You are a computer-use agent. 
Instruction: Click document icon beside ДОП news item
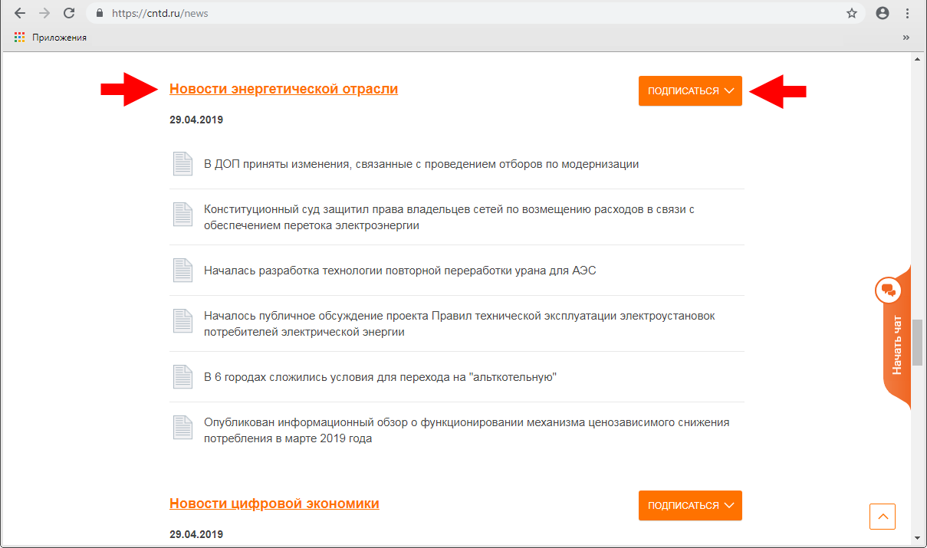pyautogui.click(x=182, y=164)
